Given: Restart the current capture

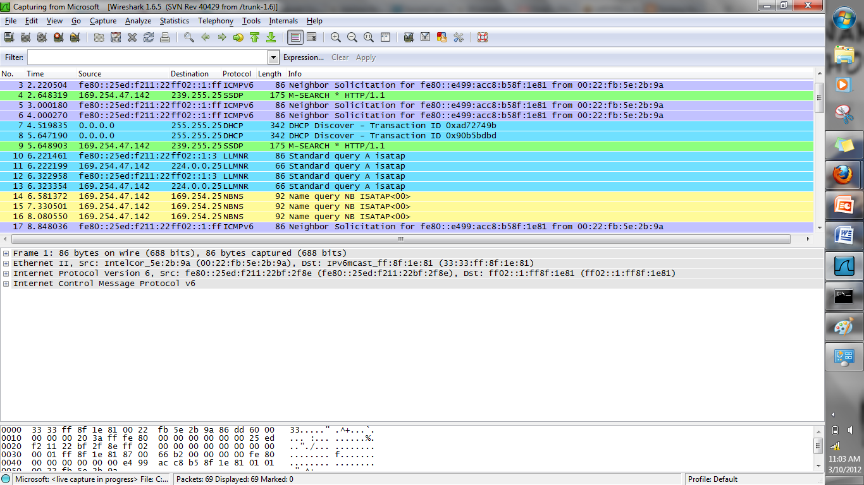Looking at the screenshot, I should (74, 38).
